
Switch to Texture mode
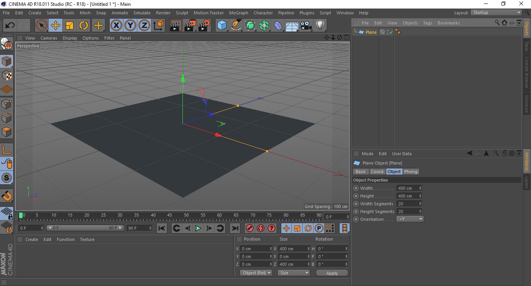pyautogui.click(x=7, y=76)
